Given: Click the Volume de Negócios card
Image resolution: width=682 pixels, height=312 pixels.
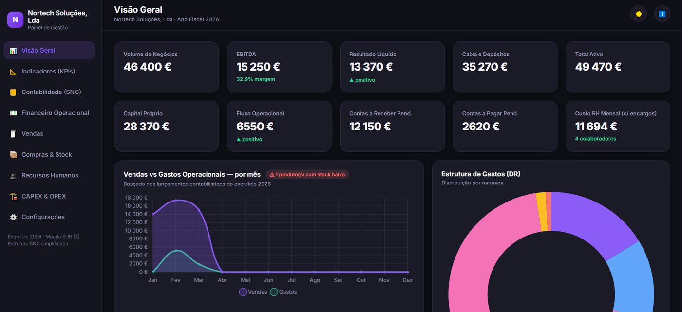Looking at the screenshot, I should click(x=166, y=67).
